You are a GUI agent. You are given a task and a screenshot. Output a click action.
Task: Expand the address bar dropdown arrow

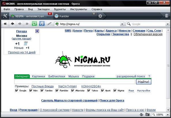click(x=122, y=24)
